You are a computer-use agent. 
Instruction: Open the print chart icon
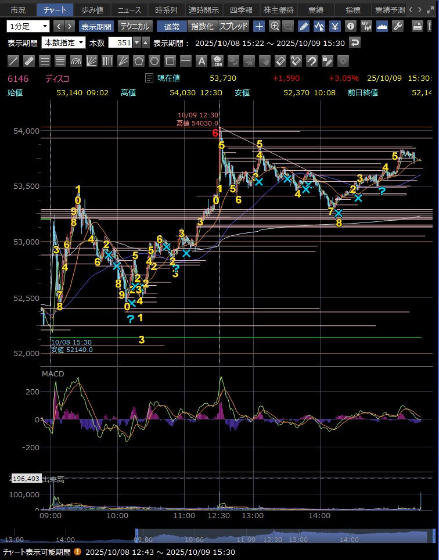(x=417, y=26)
